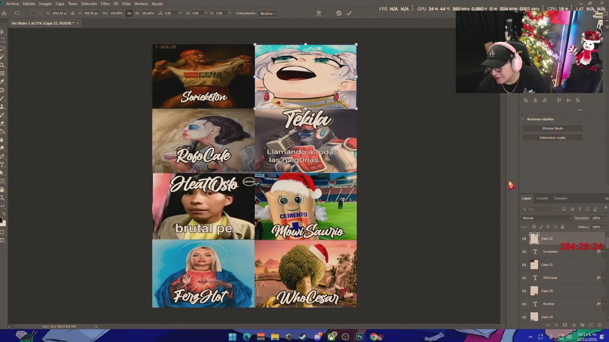Screen dimensions: 609x342
Task: Switch to the Canales tab
Action: pos(542,198)
